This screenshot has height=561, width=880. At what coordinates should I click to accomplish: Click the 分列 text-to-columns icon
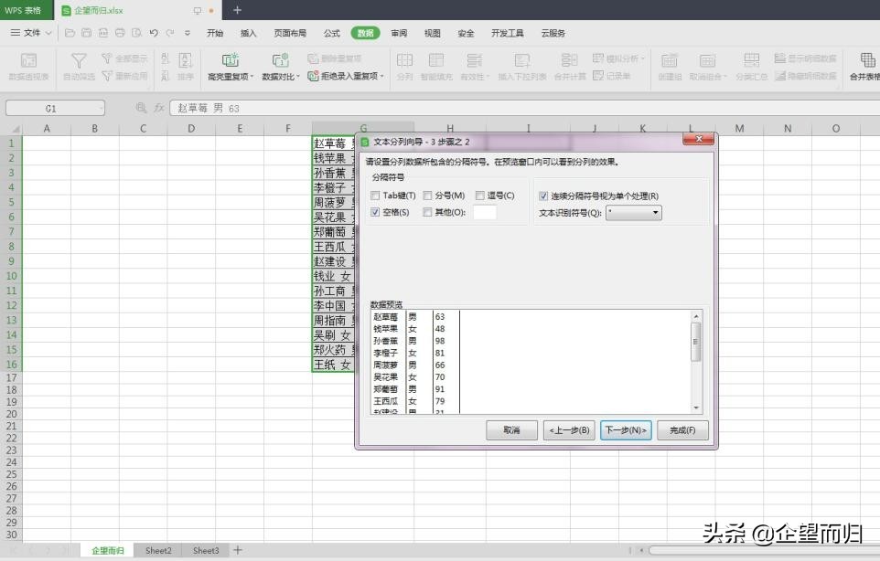(x=404, y=60)
